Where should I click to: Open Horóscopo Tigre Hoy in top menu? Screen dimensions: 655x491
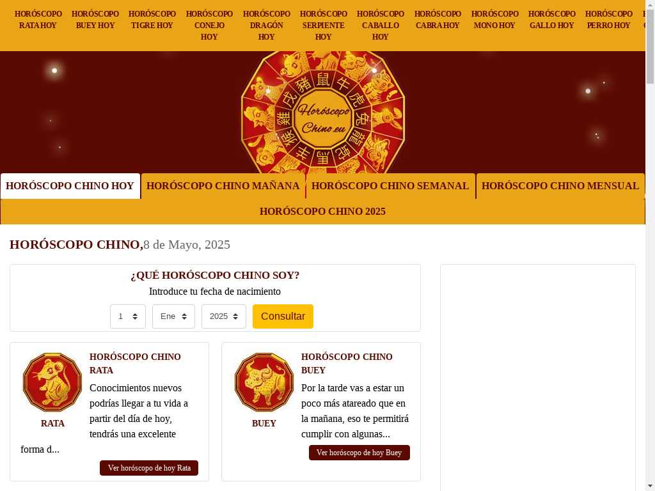click(152, 20)
